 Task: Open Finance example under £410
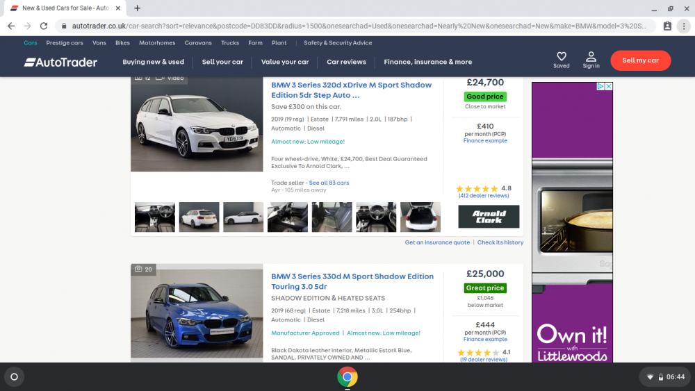[485, 141]
